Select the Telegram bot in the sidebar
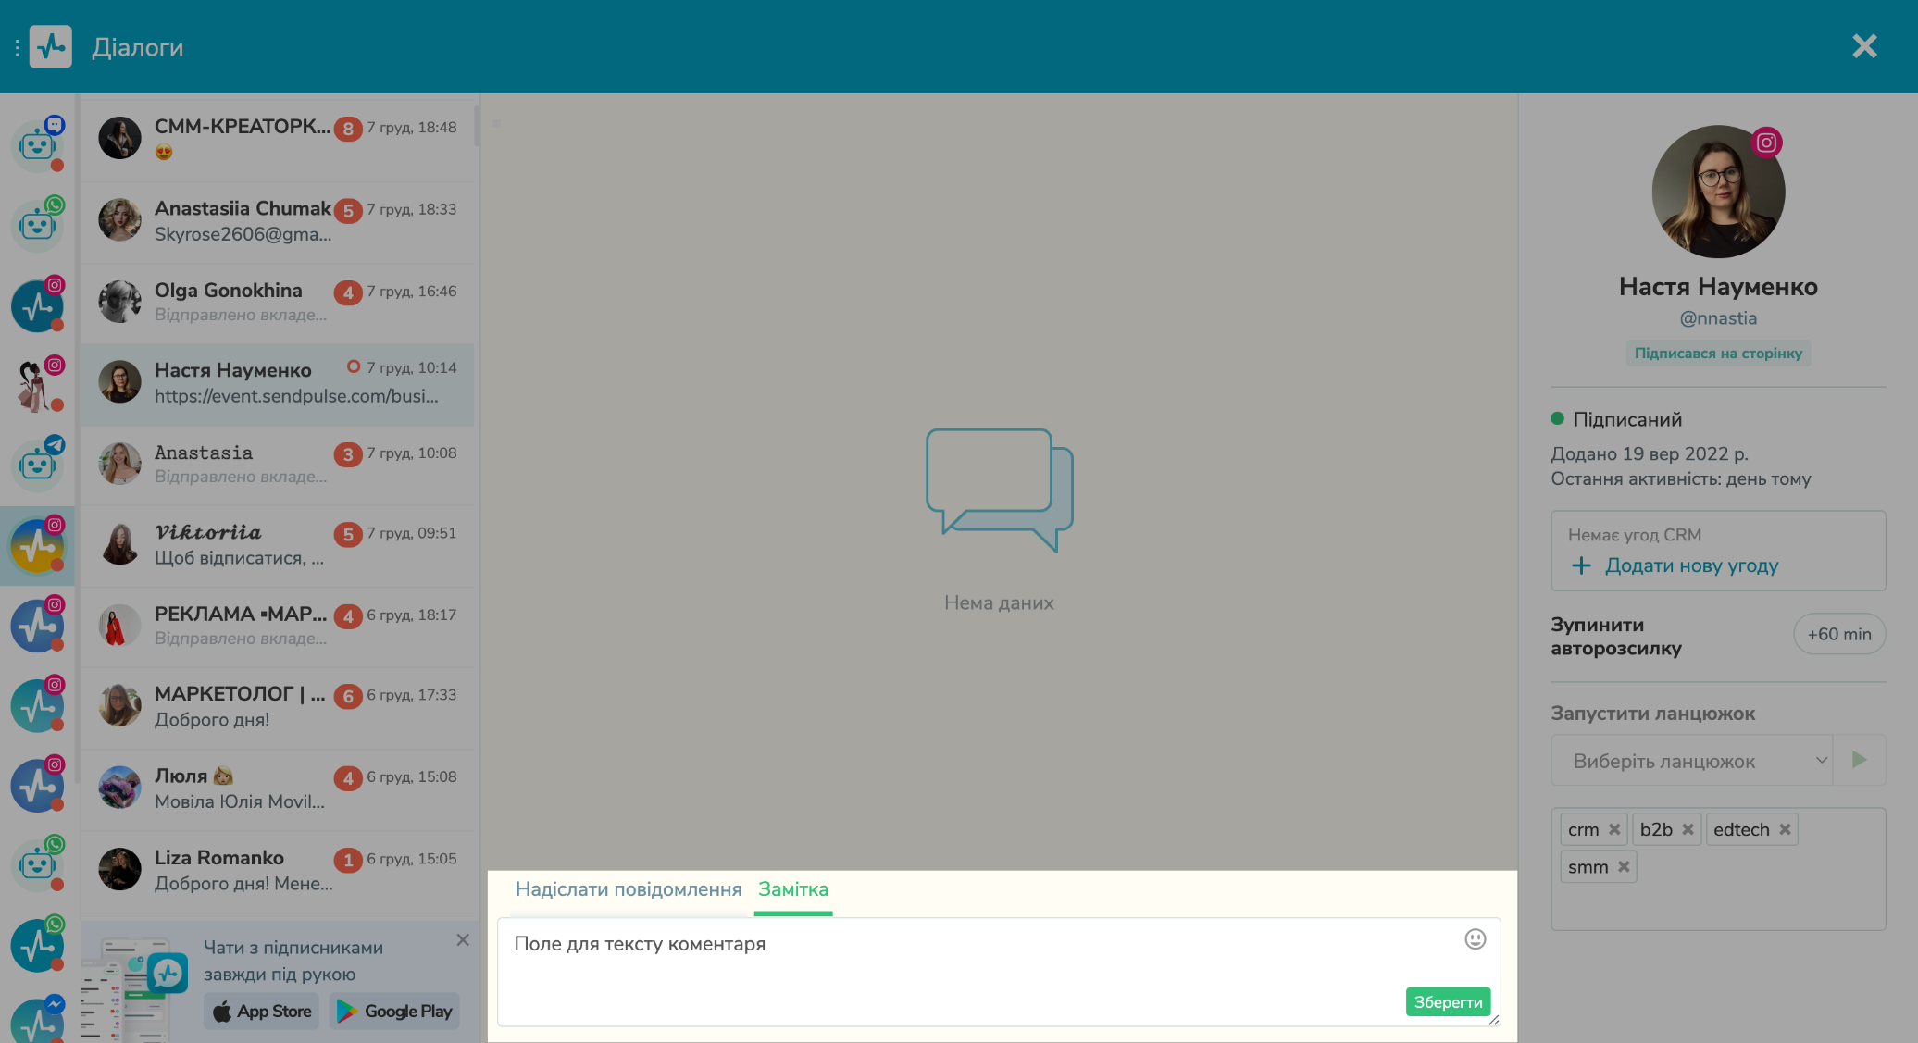Viewport: 1918px width, 1043px height. click(37, 463)
